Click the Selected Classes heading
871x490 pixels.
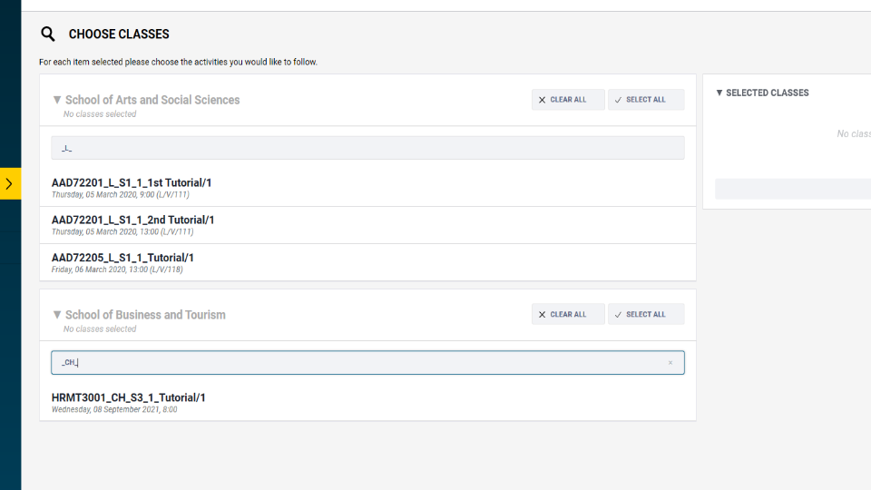coord(768,93)
